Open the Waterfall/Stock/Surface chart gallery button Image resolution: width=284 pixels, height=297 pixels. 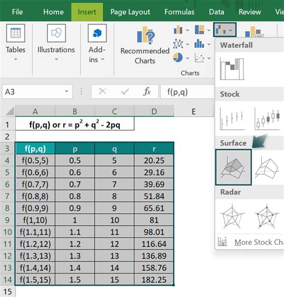(225, 30)
